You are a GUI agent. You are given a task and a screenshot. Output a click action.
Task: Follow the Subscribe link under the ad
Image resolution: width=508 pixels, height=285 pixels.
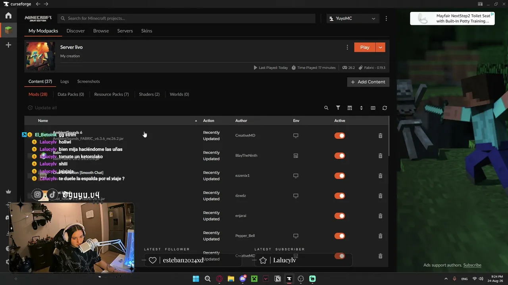click(x=472, y=265)
